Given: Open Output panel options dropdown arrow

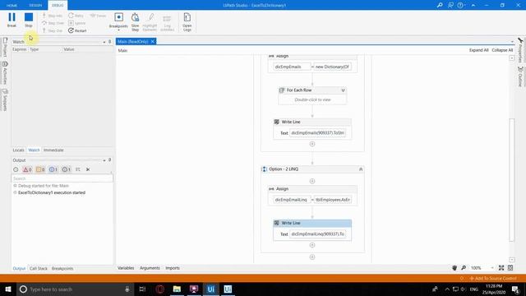Looking at the screenshot, I should click(x=104, y=160).
